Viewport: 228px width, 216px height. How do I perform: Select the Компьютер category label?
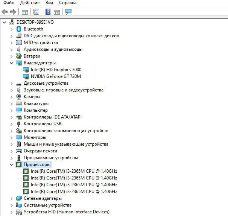[x=36, y=110]
